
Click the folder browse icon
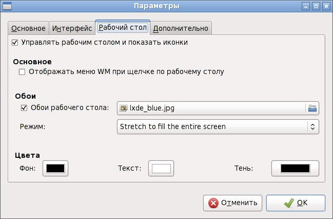point(312,108)
